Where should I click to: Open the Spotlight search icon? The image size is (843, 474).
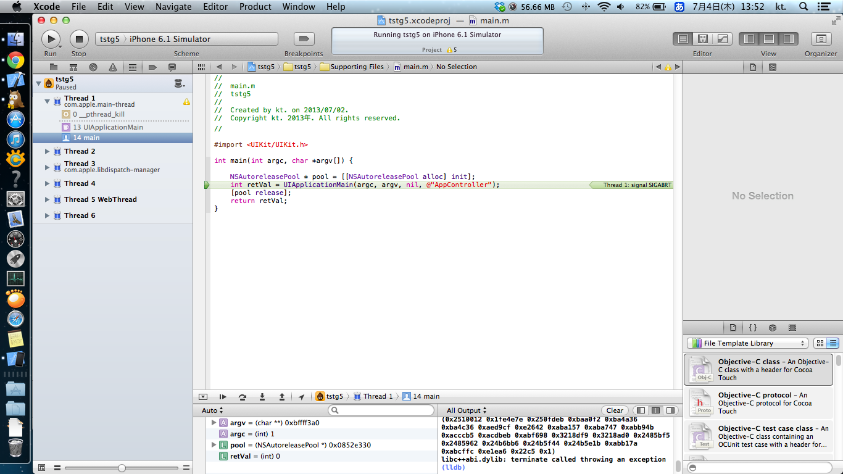[804, 7]
